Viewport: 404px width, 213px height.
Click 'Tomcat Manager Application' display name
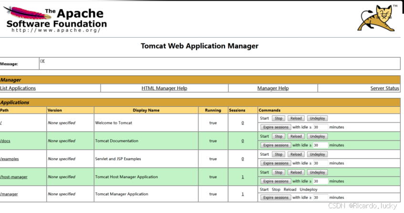(x=122, y=194)
